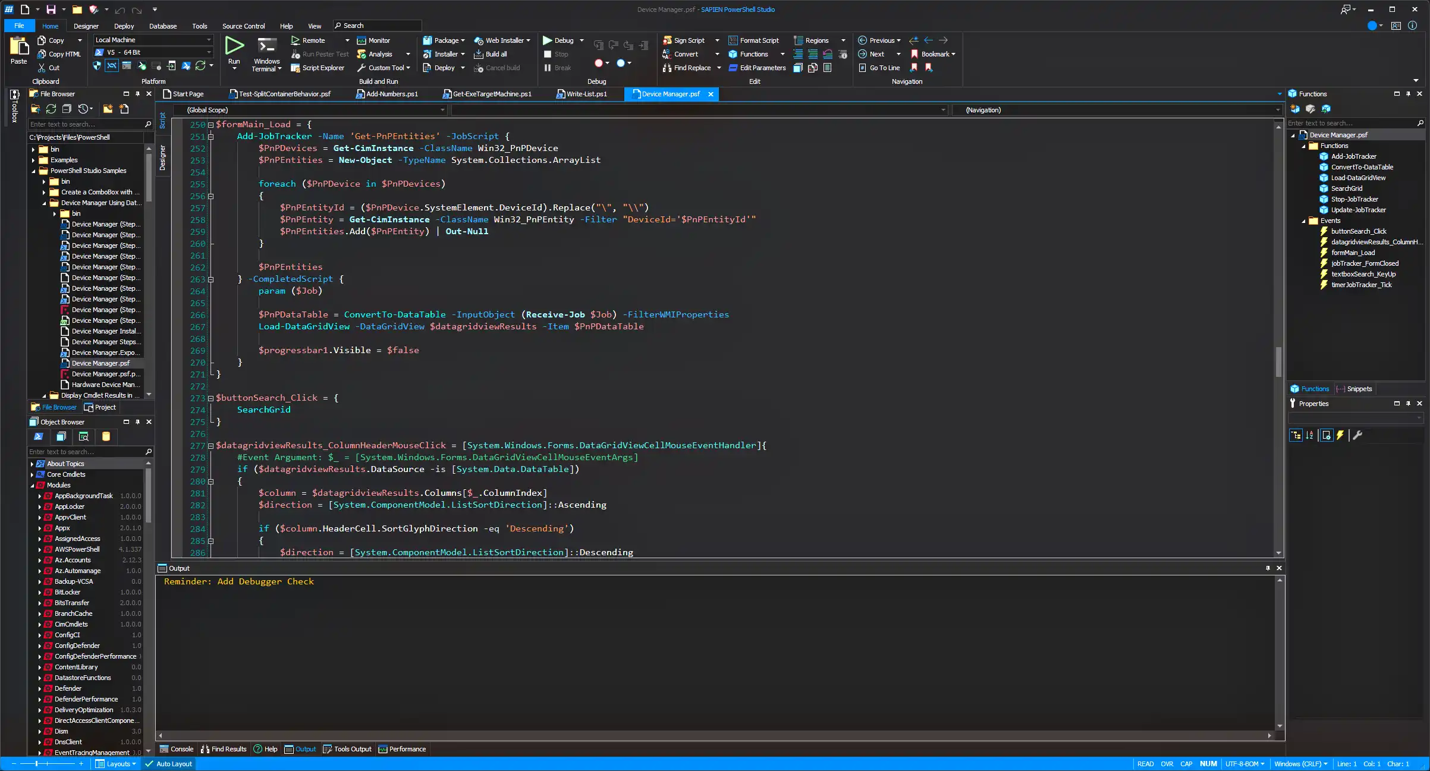Switch to the Start Page tab
This screenshot has height=771, width=1430.
pos(184,94)
